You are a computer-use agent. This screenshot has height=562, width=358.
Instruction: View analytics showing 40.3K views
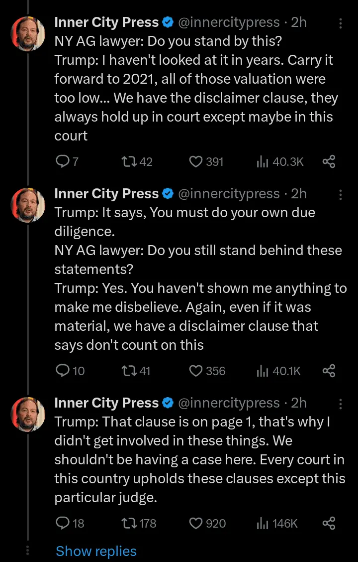pyautogui.click(x=263, y=161)
